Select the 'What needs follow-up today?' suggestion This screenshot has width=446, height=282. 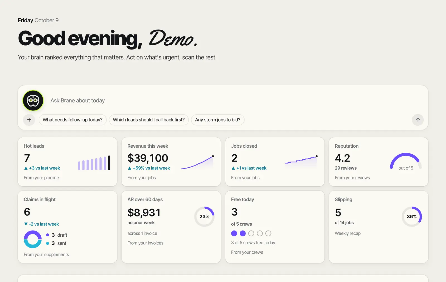tap(72, 120)
